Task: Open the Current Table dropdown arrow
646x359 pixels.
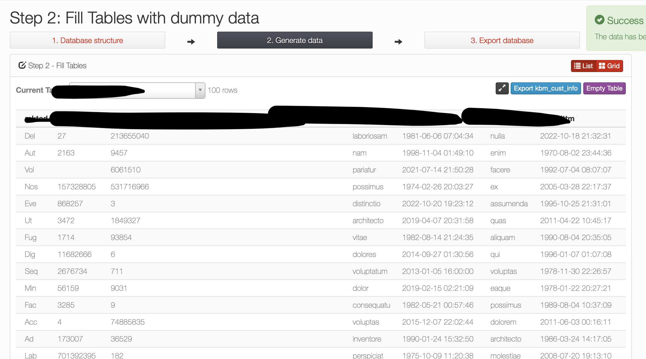Action: click(x=200, y=90)
